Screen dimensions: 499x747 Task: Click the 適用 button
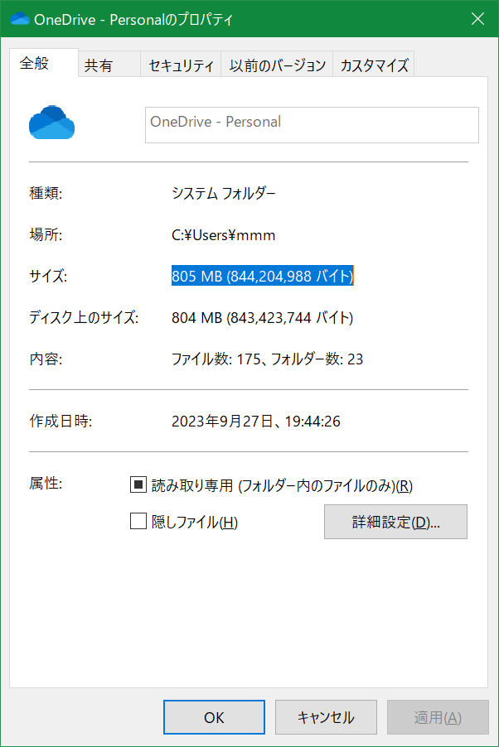click(438, 717)
